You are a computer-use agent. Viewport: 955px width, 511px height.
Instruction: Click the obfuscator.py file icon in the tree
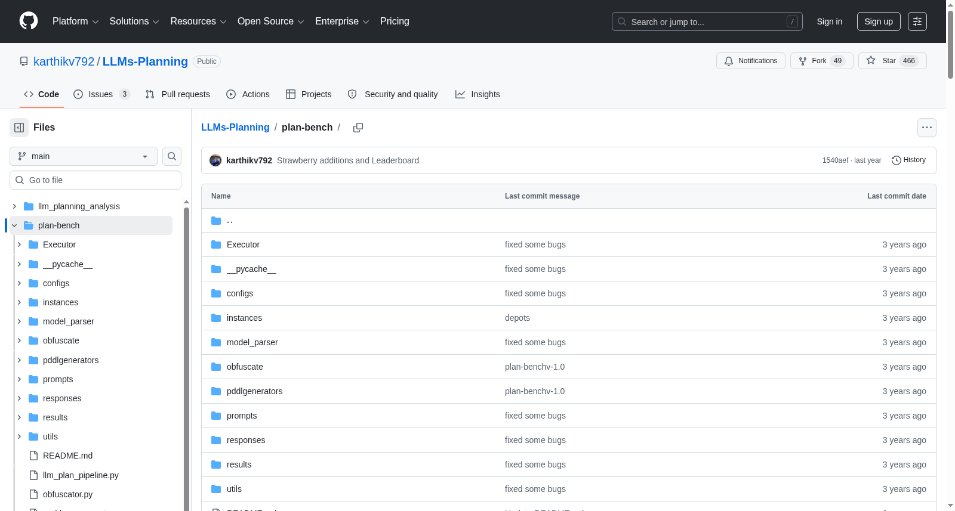point(33,494)
